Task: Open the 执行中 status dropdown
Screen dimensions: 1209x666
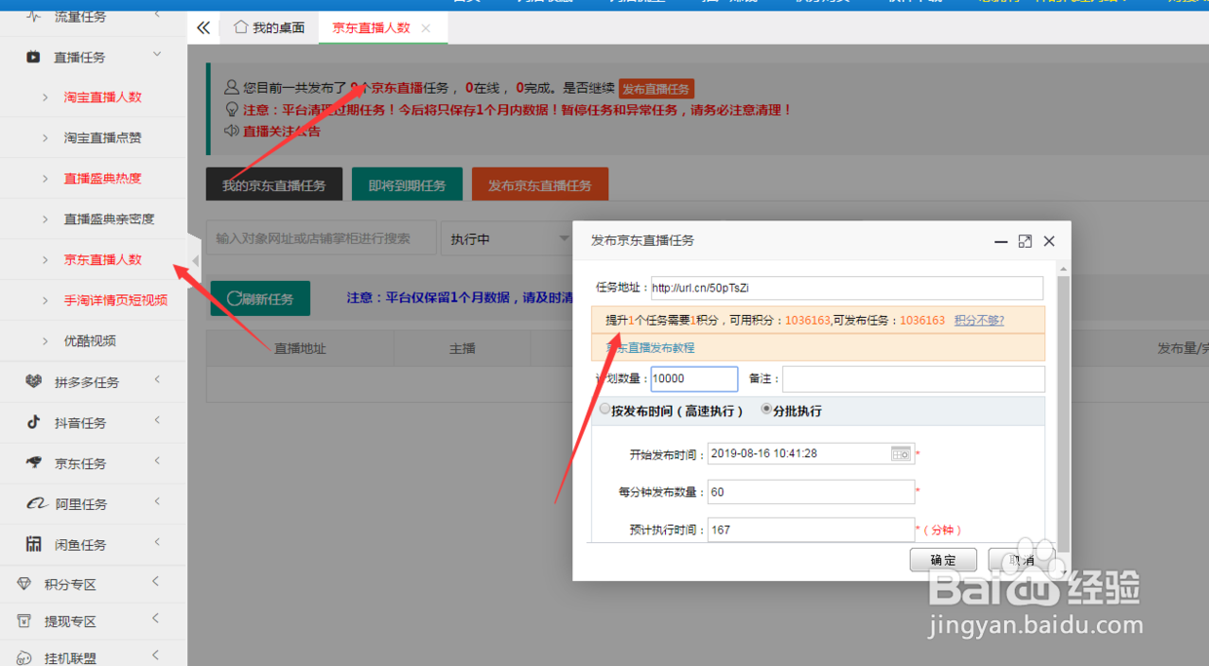Action: [x=506, y=238]
